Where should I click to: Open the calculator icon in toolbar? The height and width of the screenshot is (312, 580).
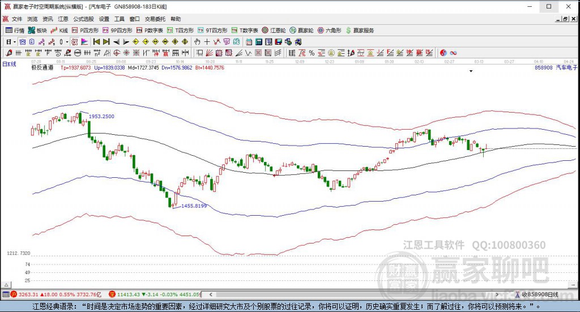click(259, 42)
